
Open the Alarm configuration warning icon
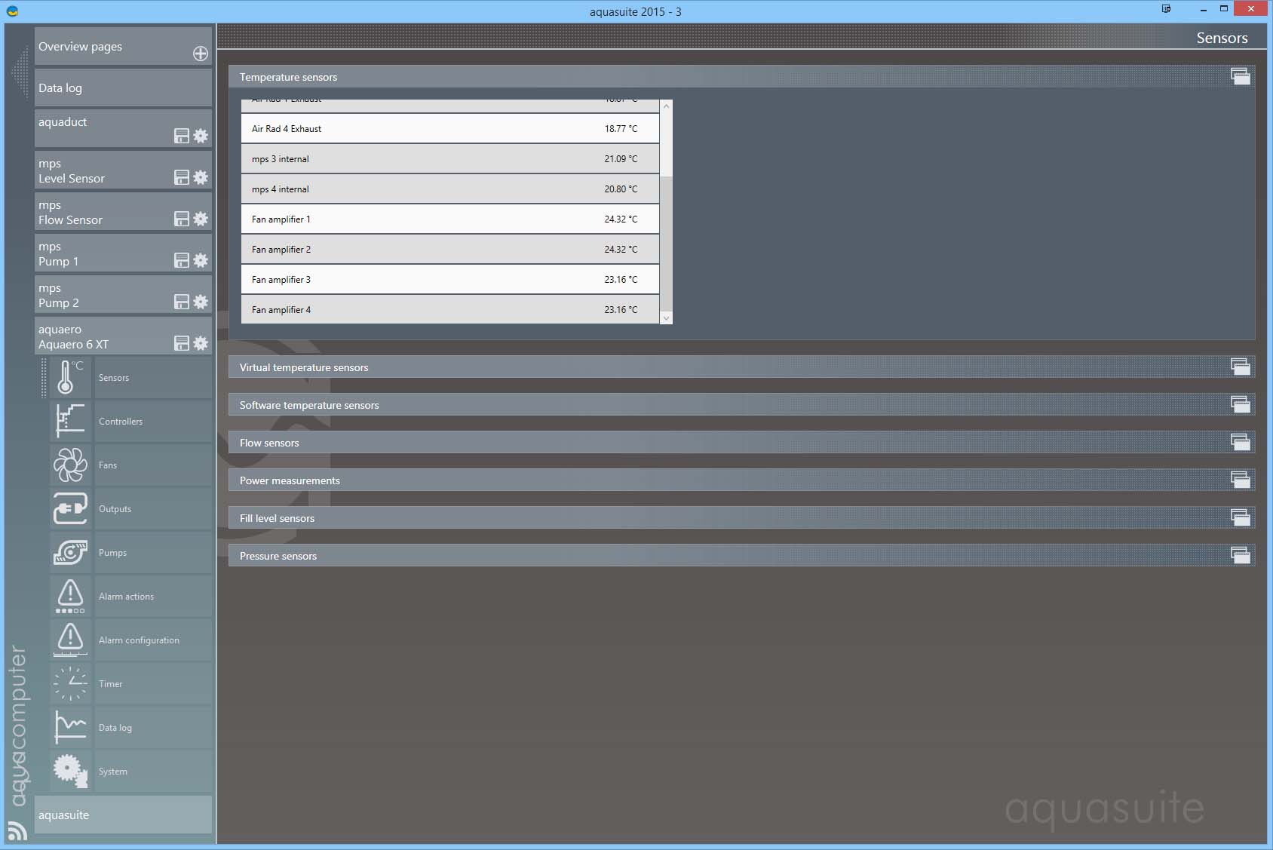pyautogui.click(x=70, y=640)
